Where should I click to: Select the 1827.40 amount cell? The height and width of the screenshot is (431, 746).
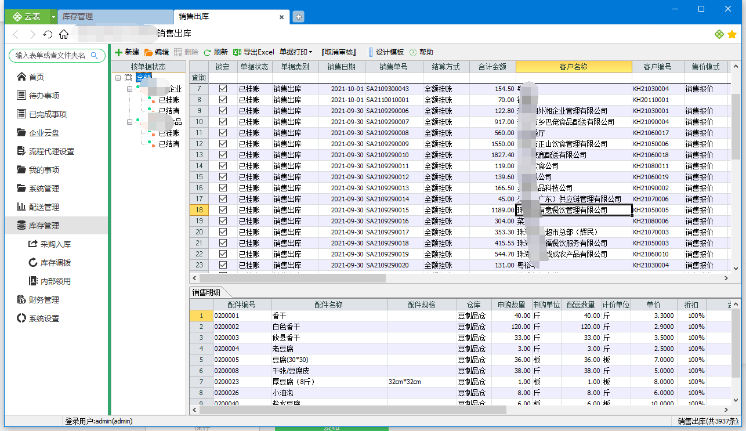[x=492, y=155]
